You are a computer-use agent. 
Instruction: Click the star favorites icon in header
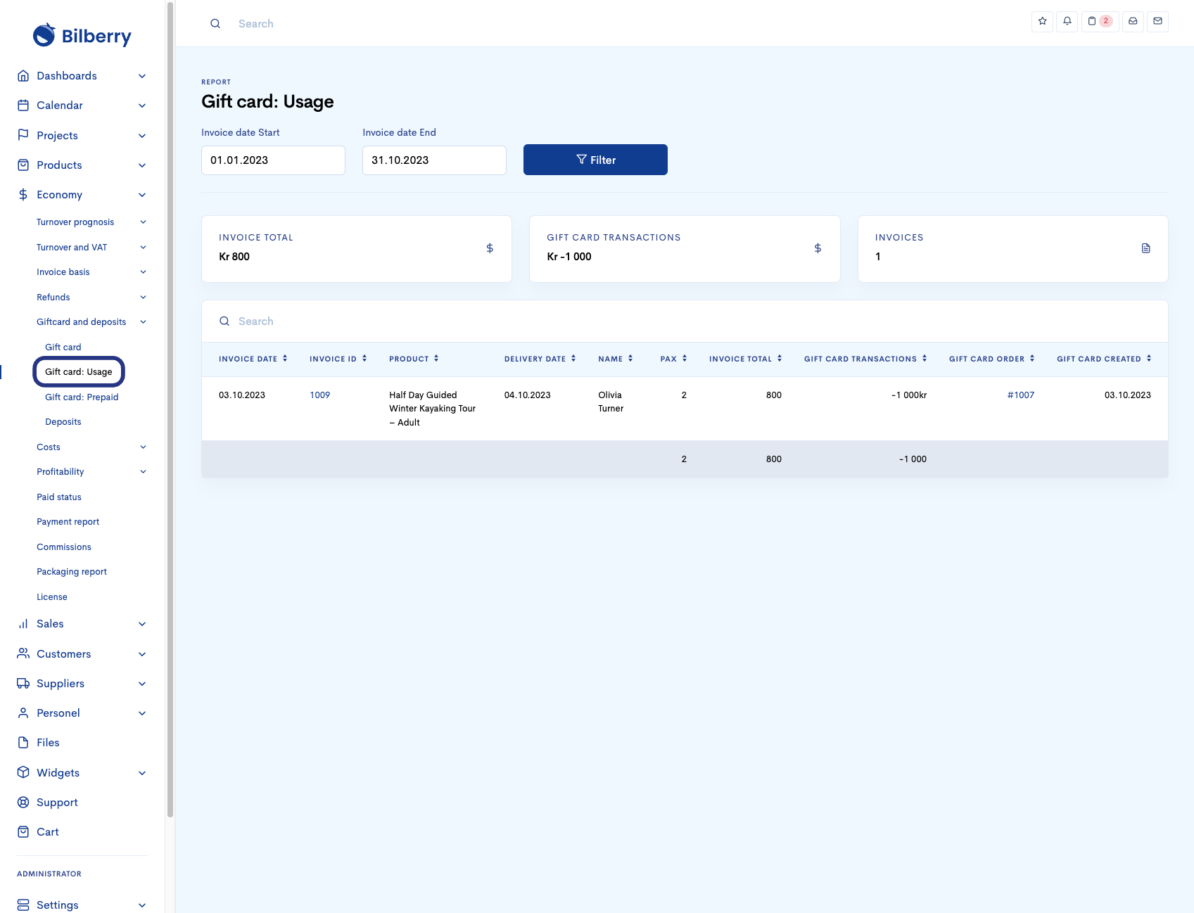[x=1042, y=21]
